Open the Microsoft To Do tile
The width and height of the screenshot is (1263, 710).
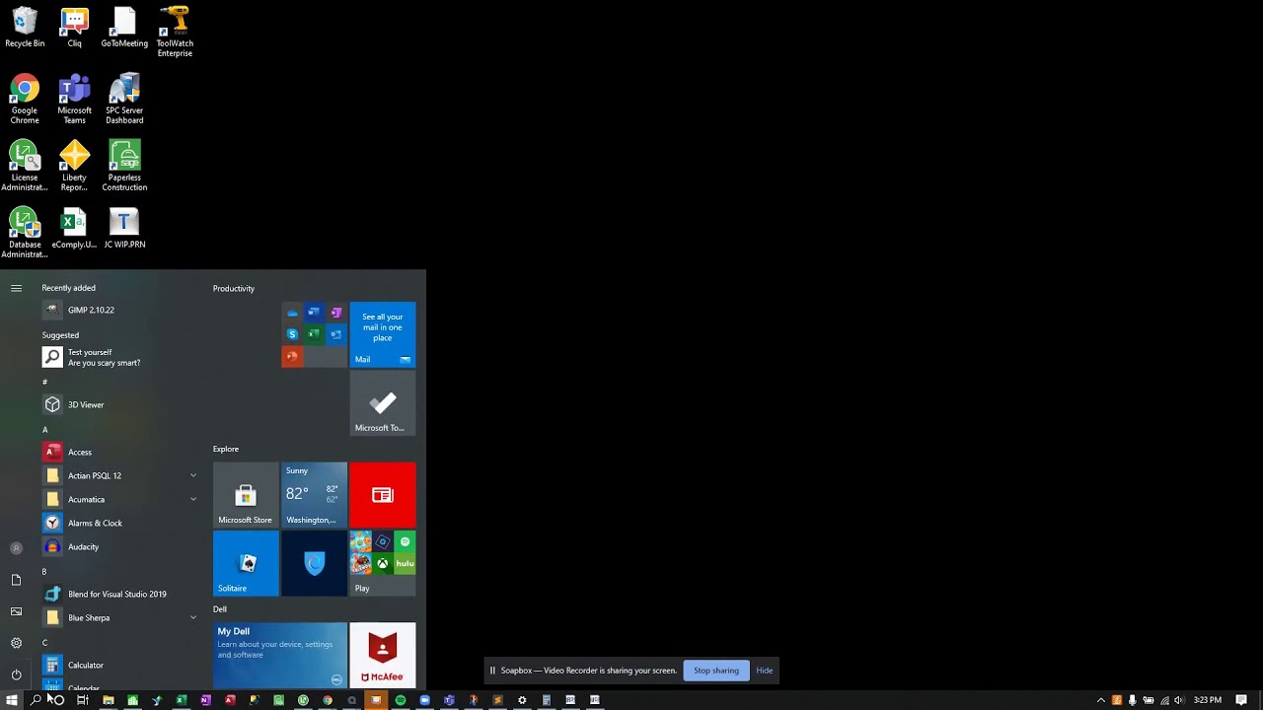pyautogui.click(x=383, y=402)
